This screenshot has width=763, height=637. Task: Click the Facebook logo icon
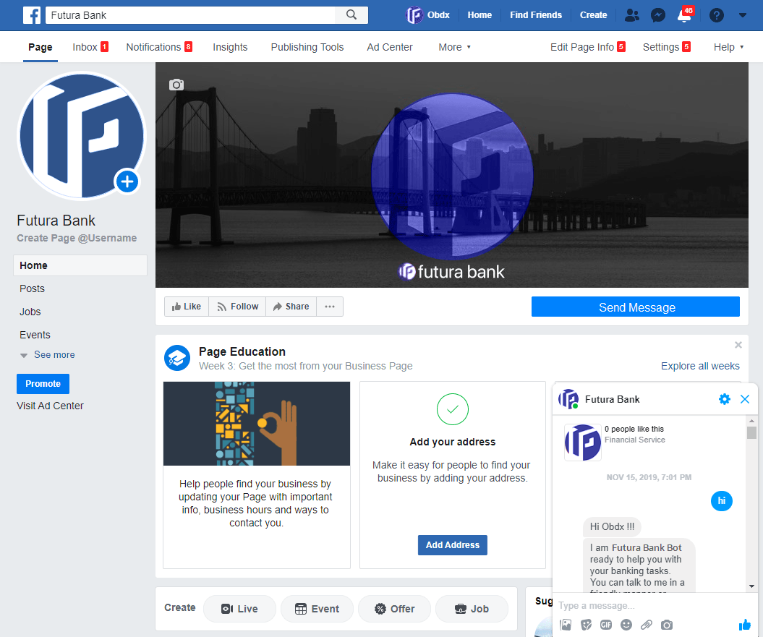click(32, 15)
